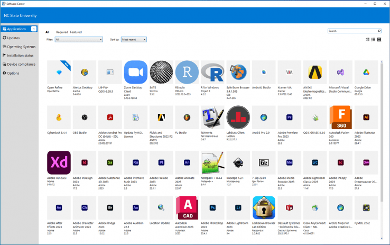Open Operating Systems in the sidebar
This screenshot has height=245, width=390.
coord(19,47)
